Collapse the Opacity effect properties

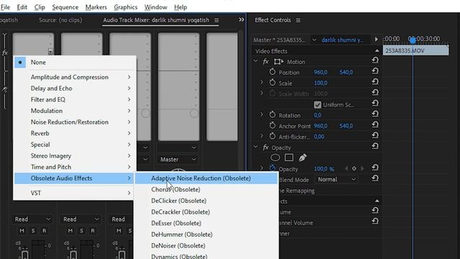[x=256, y=147]
